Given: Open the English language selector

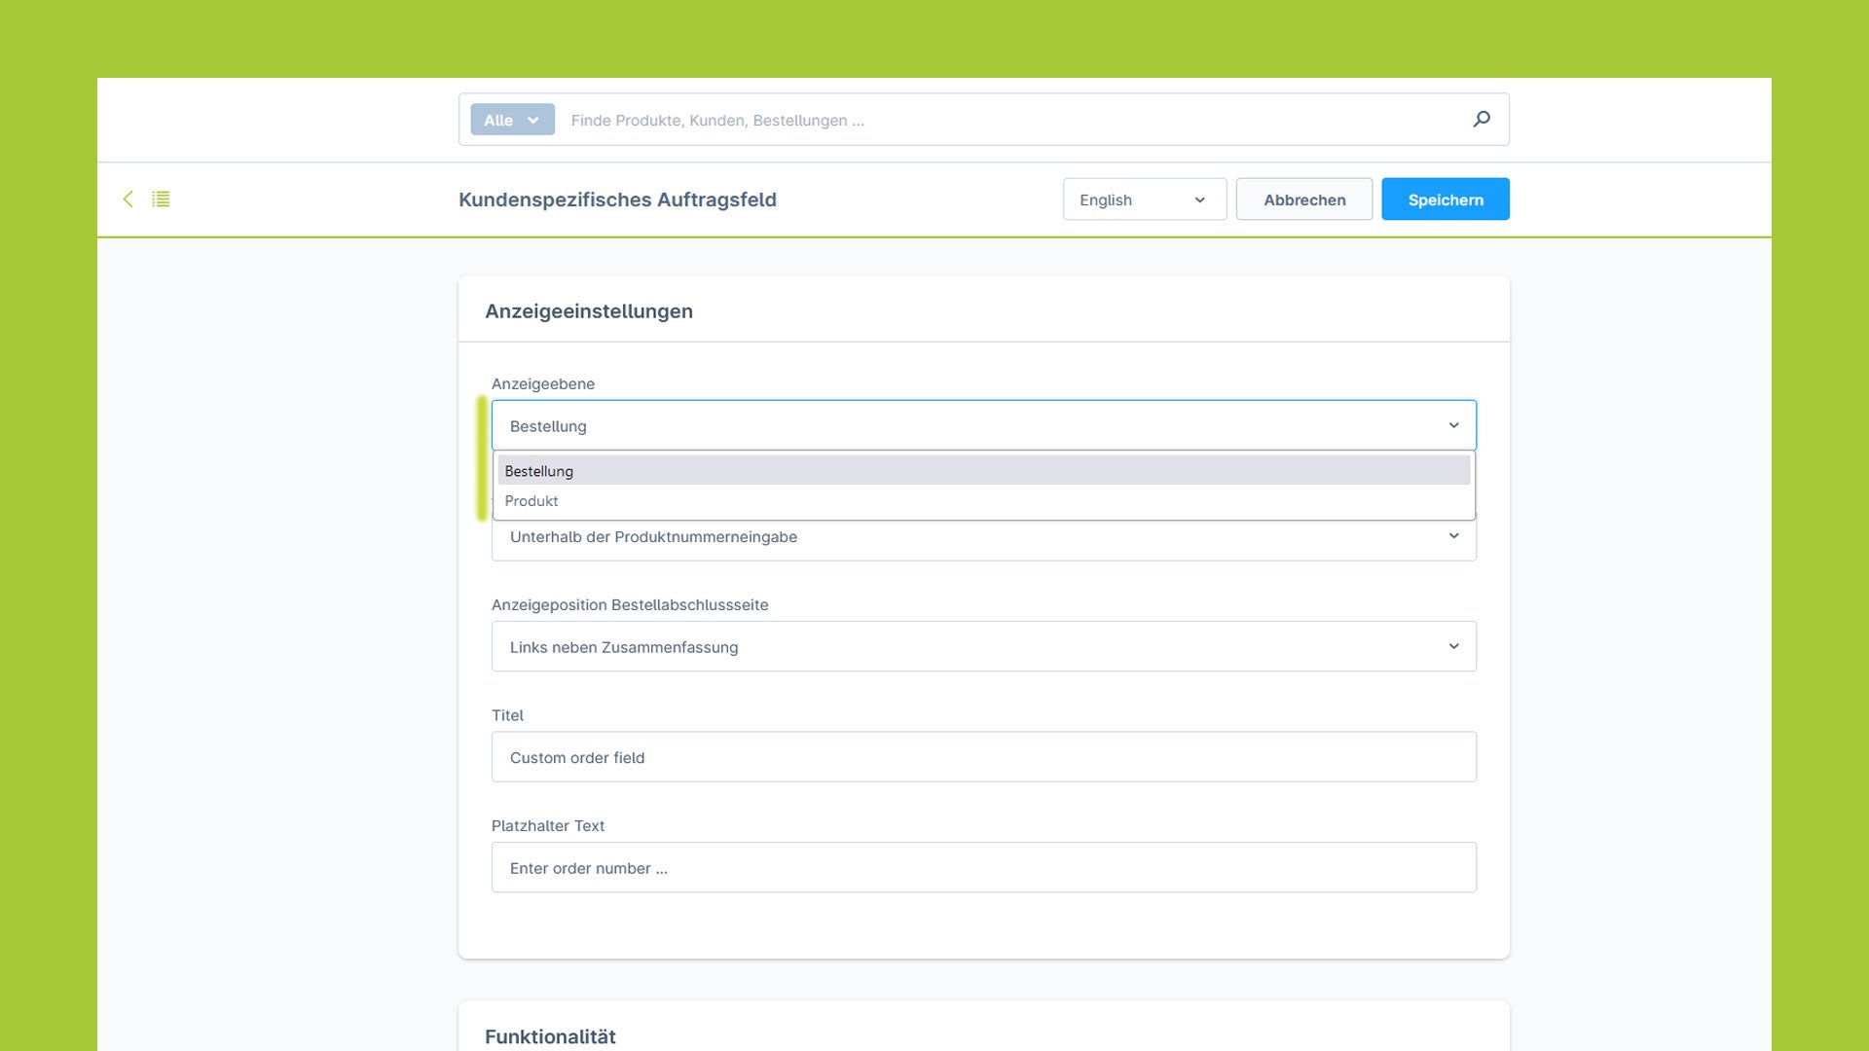Looking at the screenshot, I should [x=1145, y=199].
